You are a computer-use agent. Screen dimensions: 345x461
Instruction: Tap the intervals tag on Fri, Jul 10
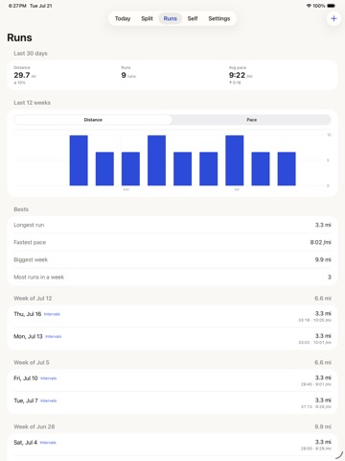pos(49,378)
